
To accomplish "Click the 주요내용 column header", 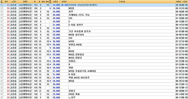I will (x=122, y=2).
